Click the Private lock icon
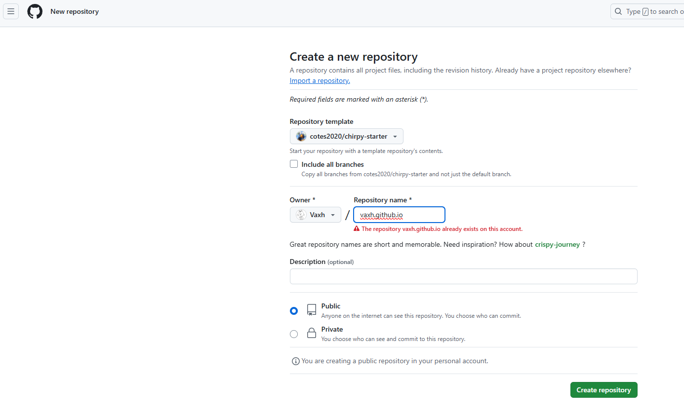 [x=312, y=333]
